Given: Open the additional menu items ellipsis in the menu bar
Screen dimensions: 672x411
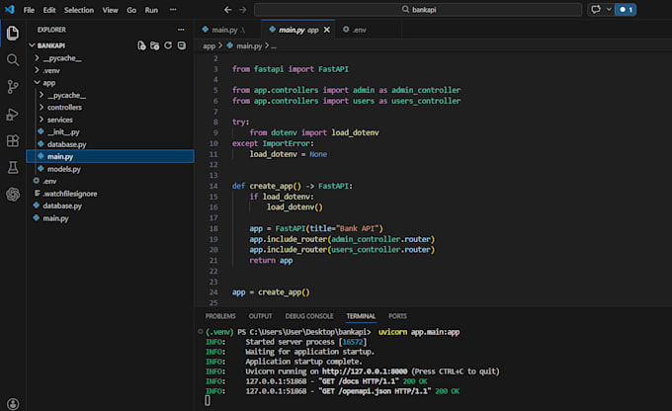Looking at the screenshot, I should pyautogui.click(x=173, y=10).
